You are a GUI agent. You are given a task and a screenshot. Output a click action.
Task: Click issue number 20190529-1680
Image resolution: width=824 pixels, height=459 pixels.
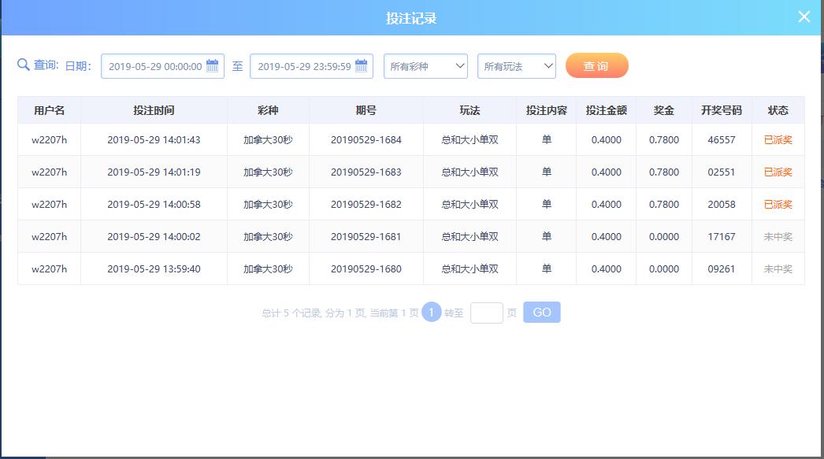coord(366,269)
